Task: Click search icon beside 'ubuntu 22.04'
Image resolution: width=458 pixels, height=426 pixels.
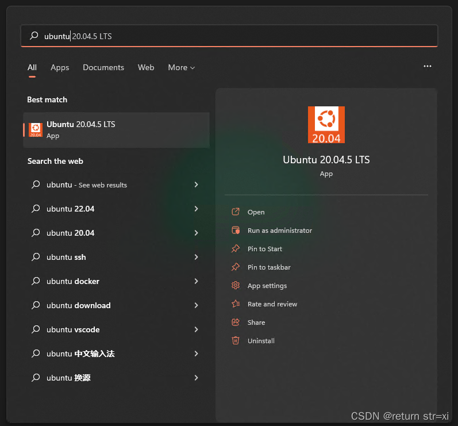Action: click(36, 209)
